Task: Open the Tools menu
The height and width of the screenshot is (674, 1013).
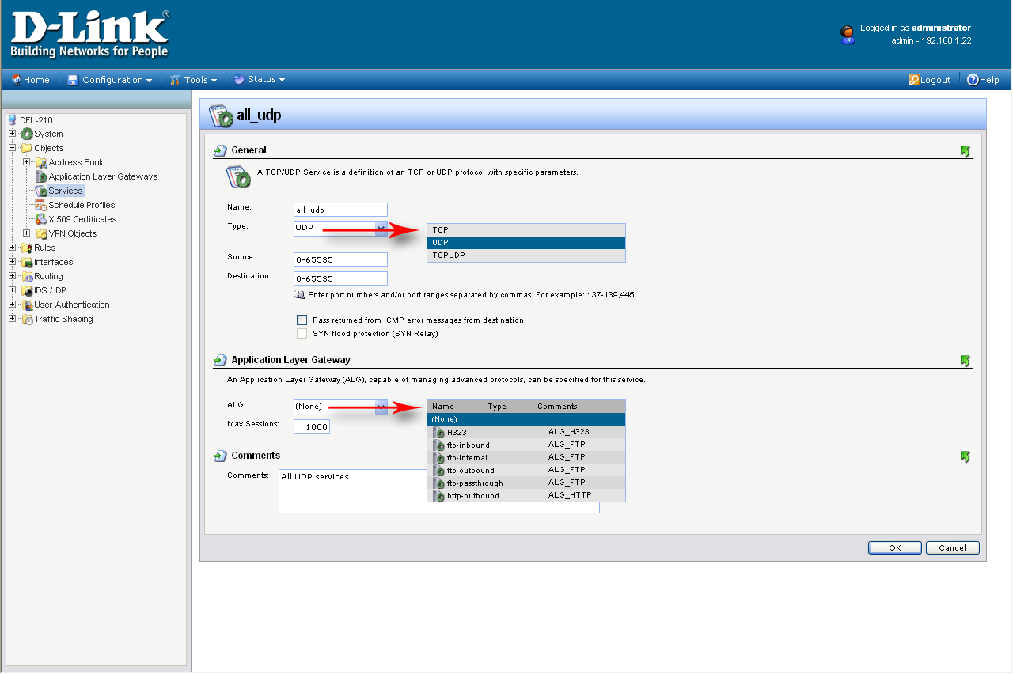Action: point(193,80)
